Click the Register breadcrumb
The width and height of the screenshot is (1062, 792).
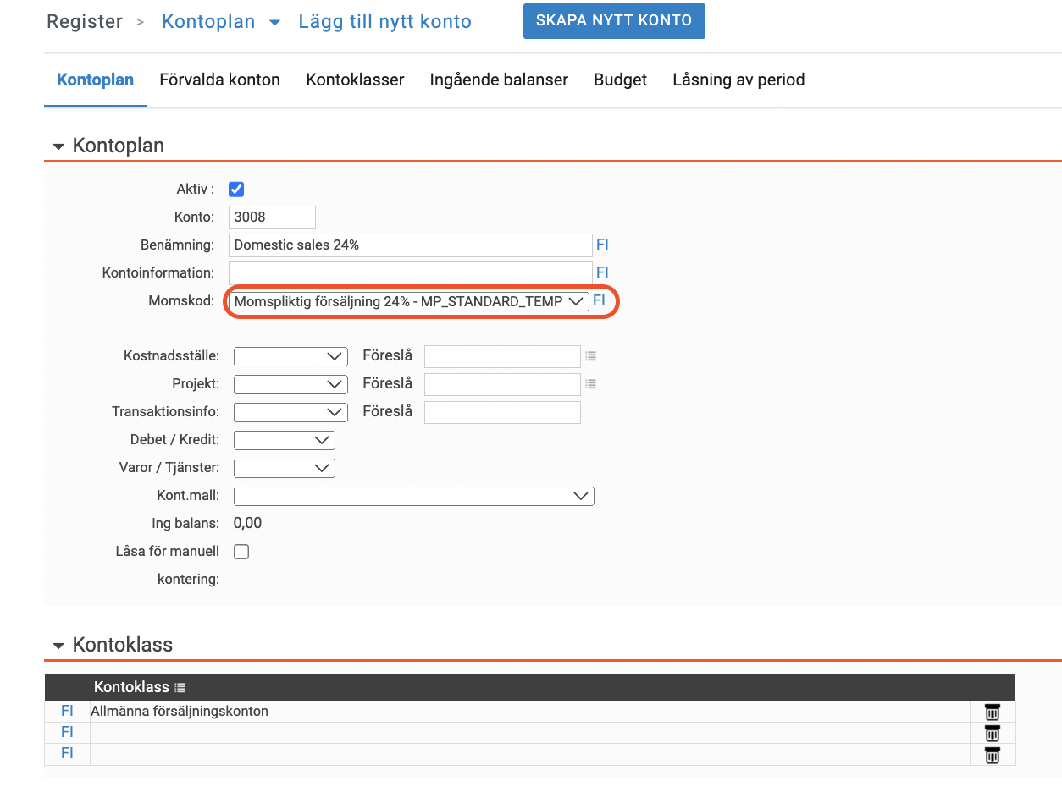pos(85,22)
